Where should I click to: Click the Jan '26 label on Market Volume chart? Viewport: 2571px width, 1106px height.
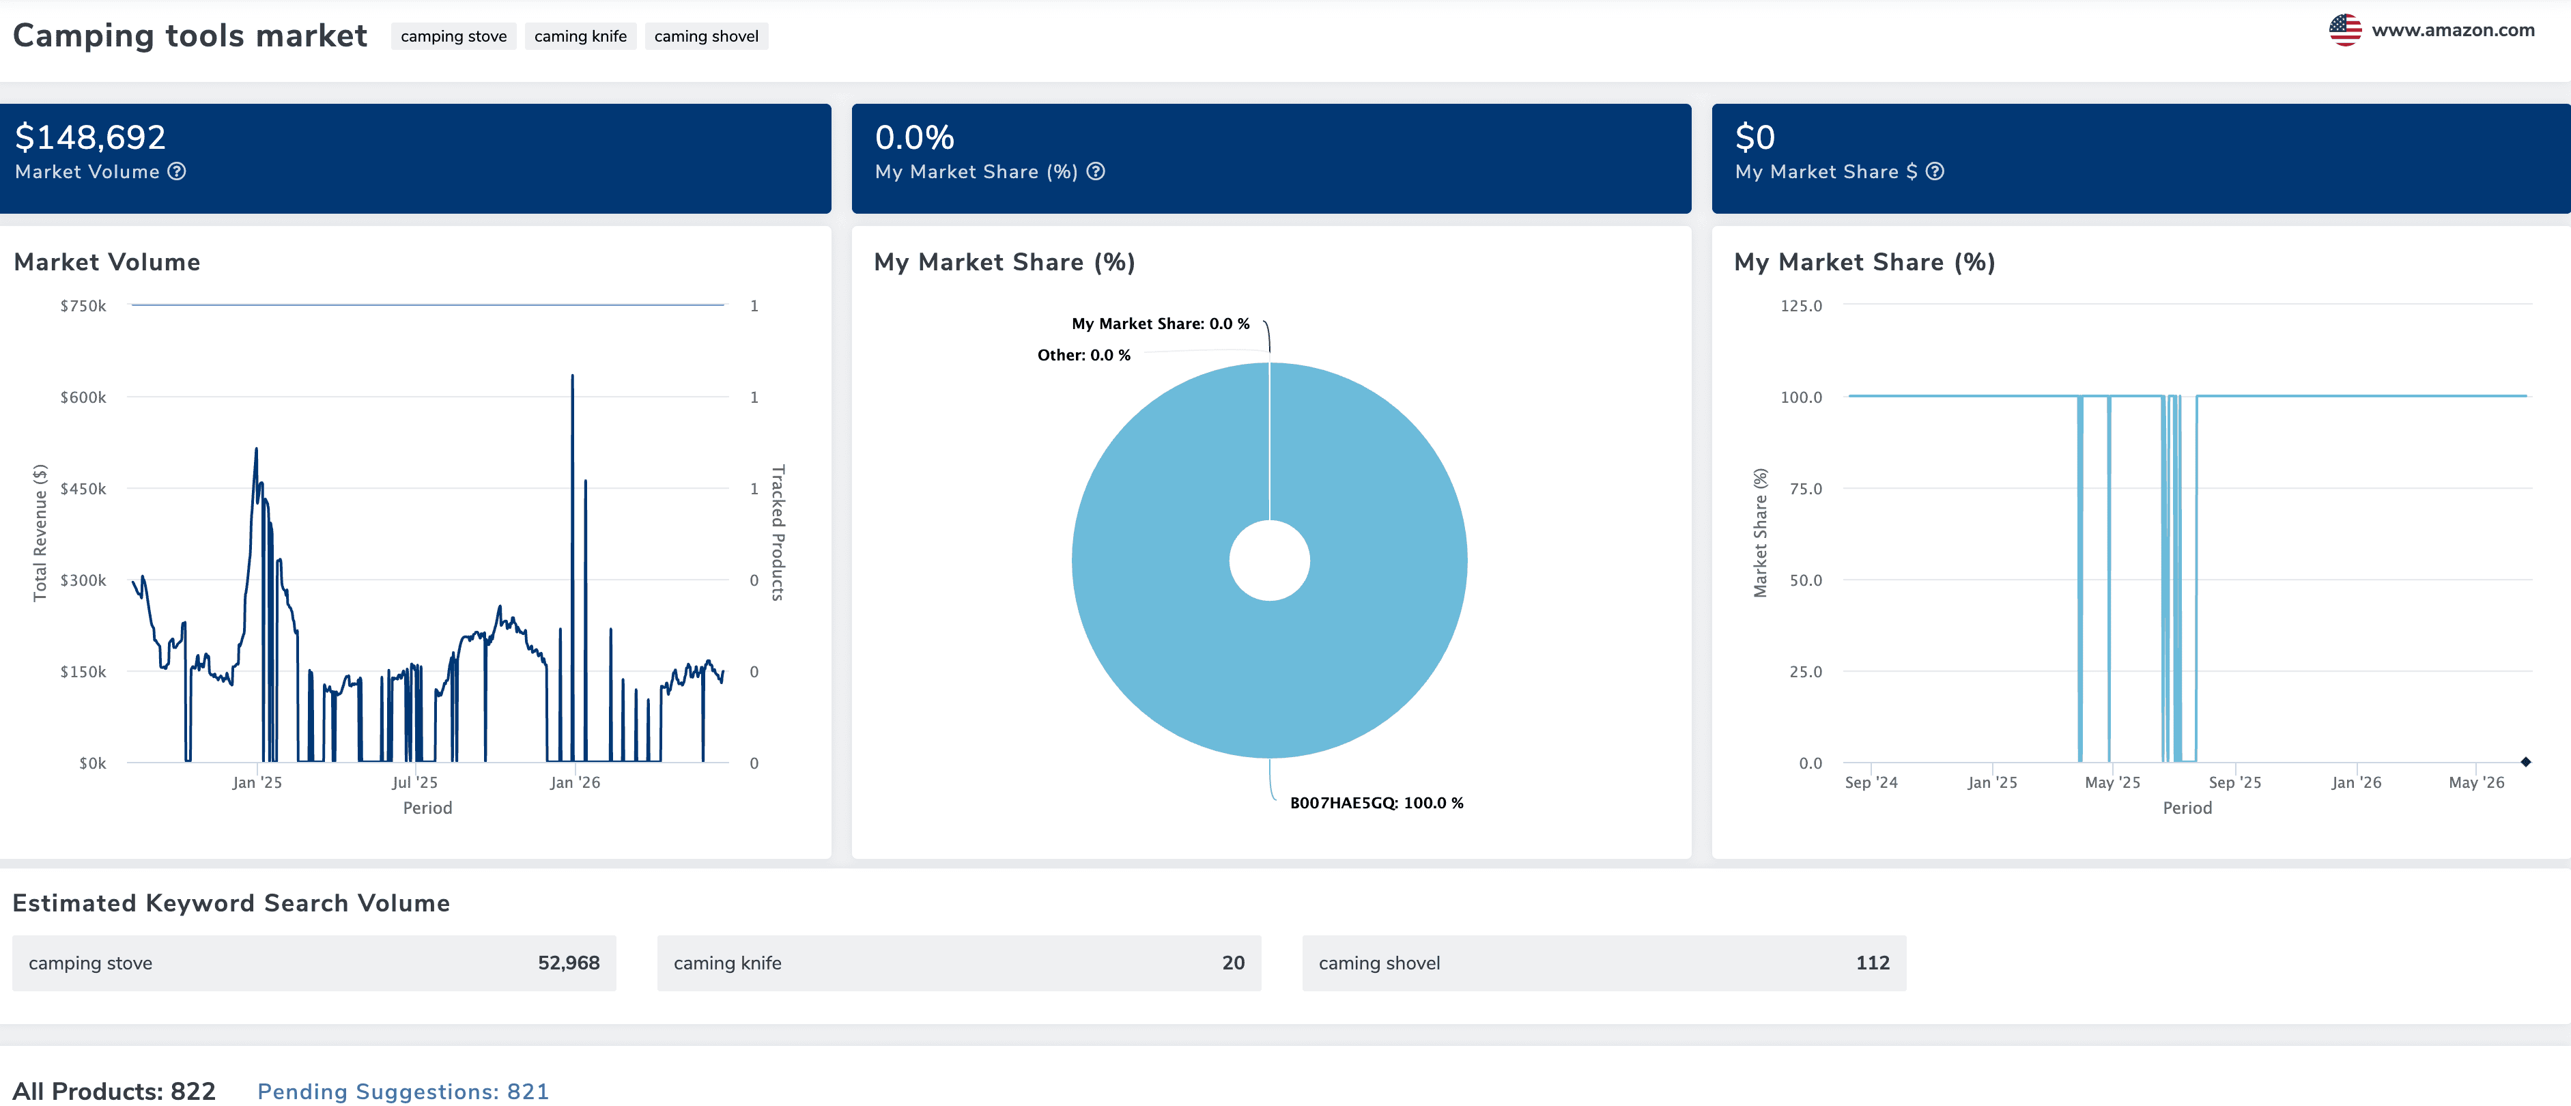pos(575,782)
